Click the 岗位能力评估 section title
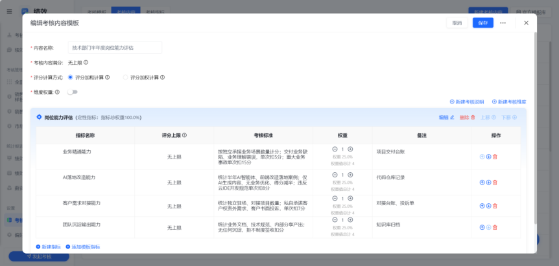This screenshot has width=559, height=266. coord(58,117)
